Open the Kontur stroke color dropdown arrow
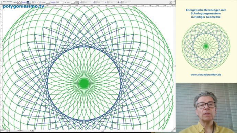This screenshot has height=133, width=237. click(30, 2)
